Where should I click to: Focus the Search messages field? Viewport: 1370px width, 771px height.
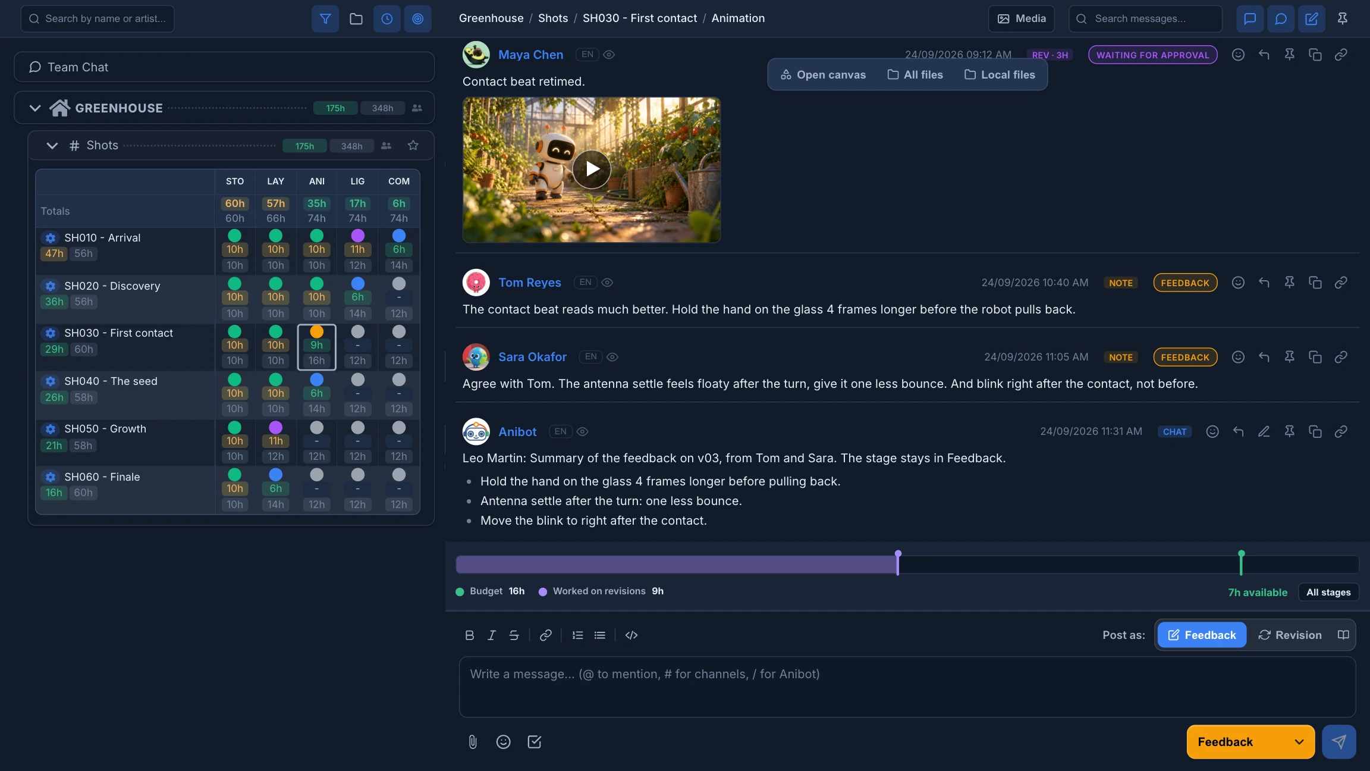[1145, 18]
